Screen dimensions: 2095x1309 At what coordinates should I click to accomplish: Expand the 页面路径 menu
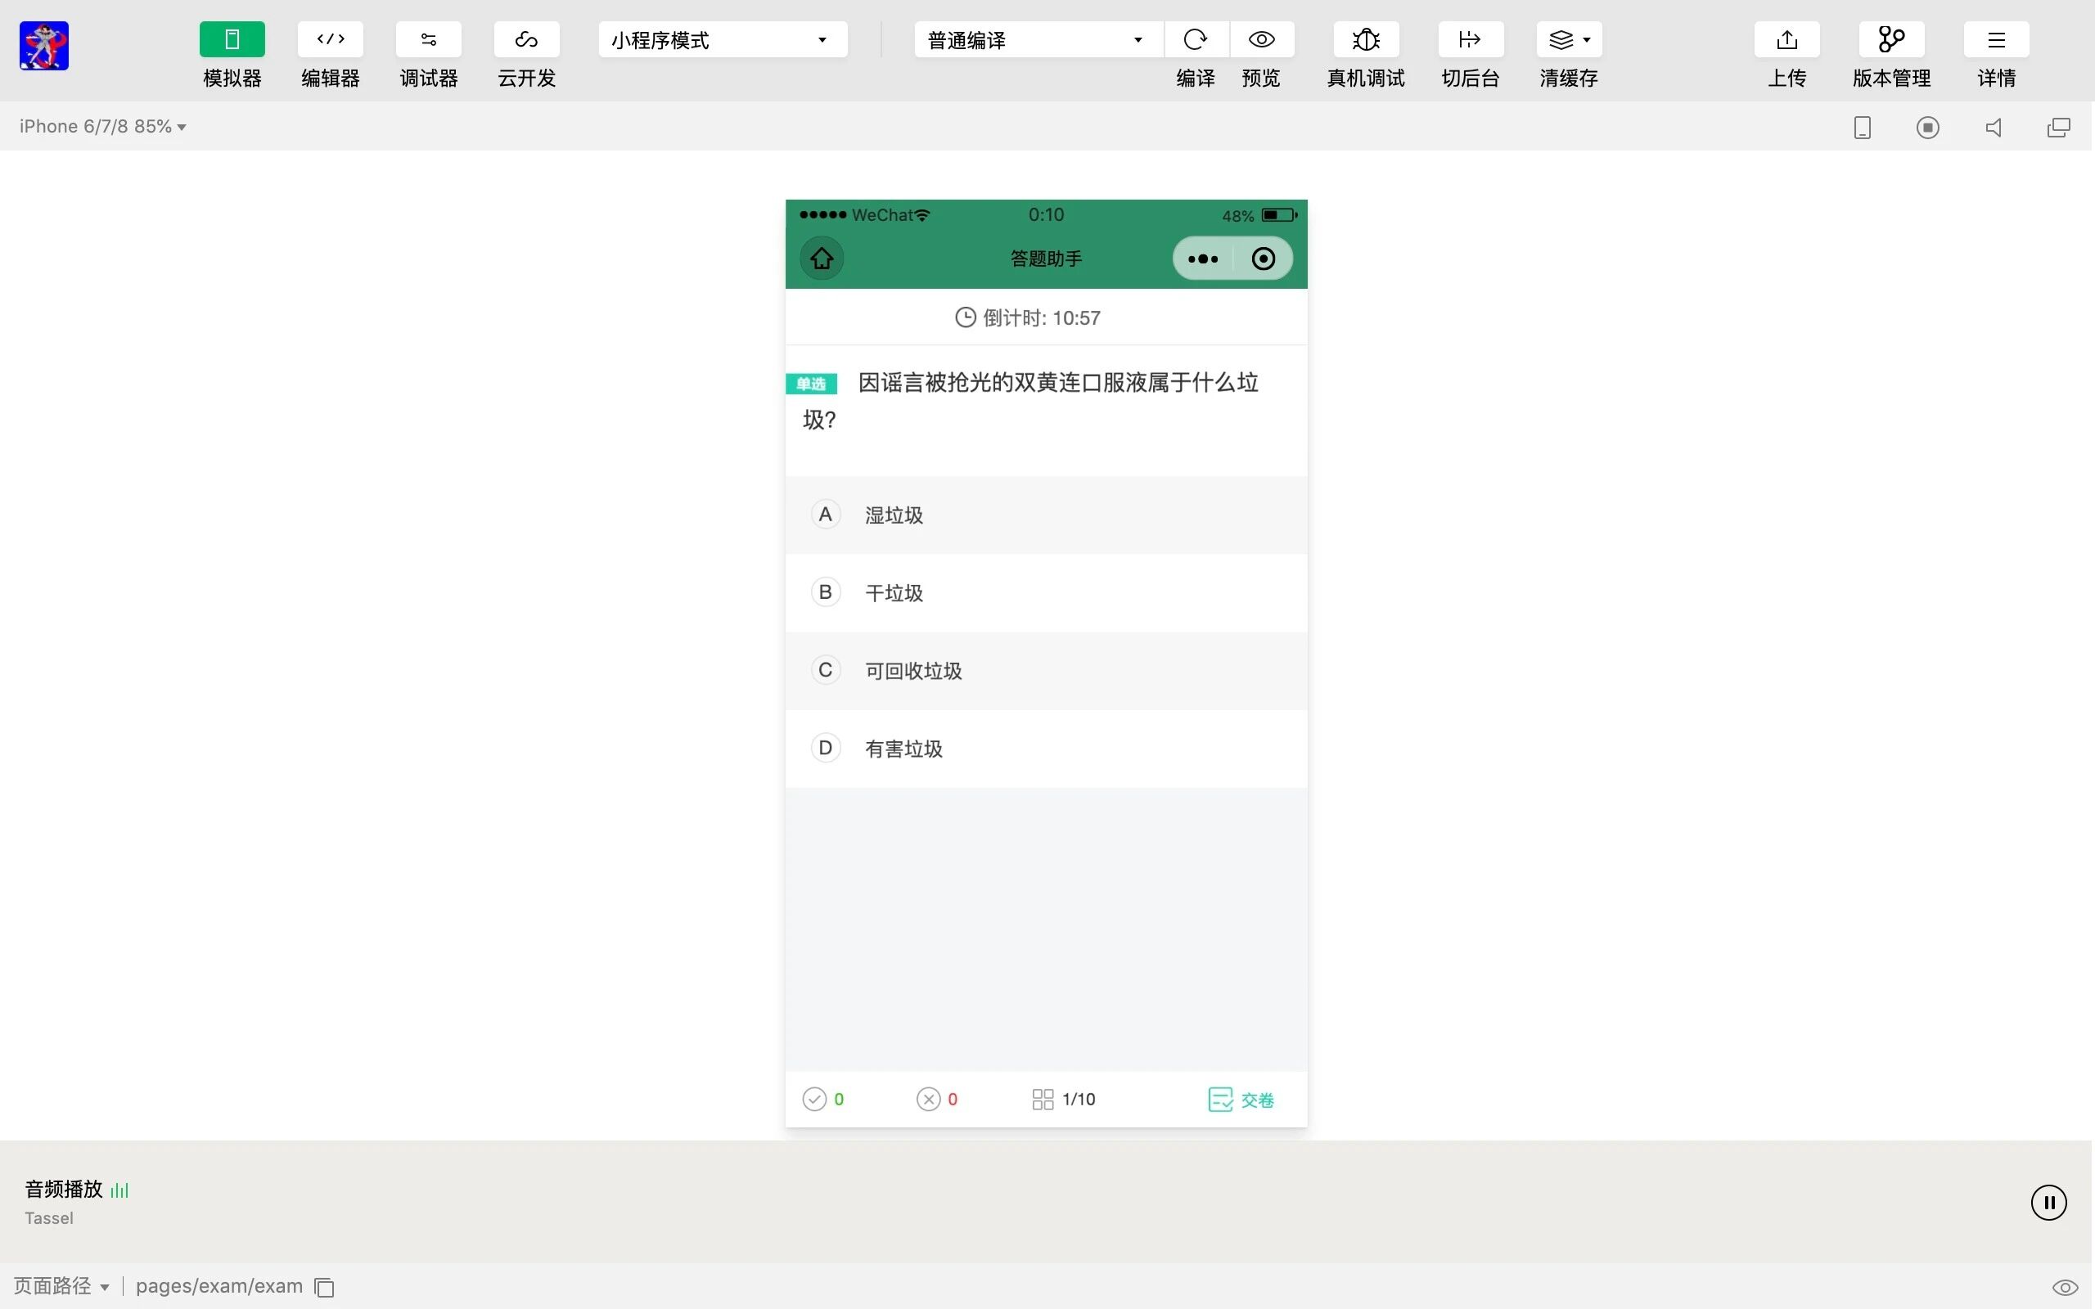coord(61,1286)
